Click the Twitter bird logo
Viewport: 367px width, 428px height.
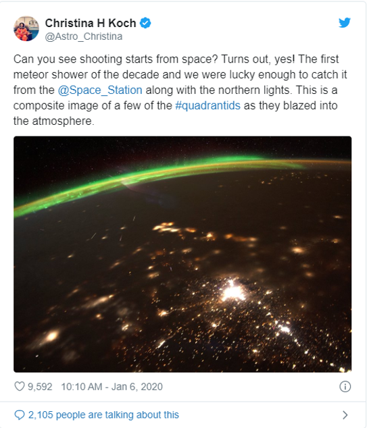coord(345,23)
